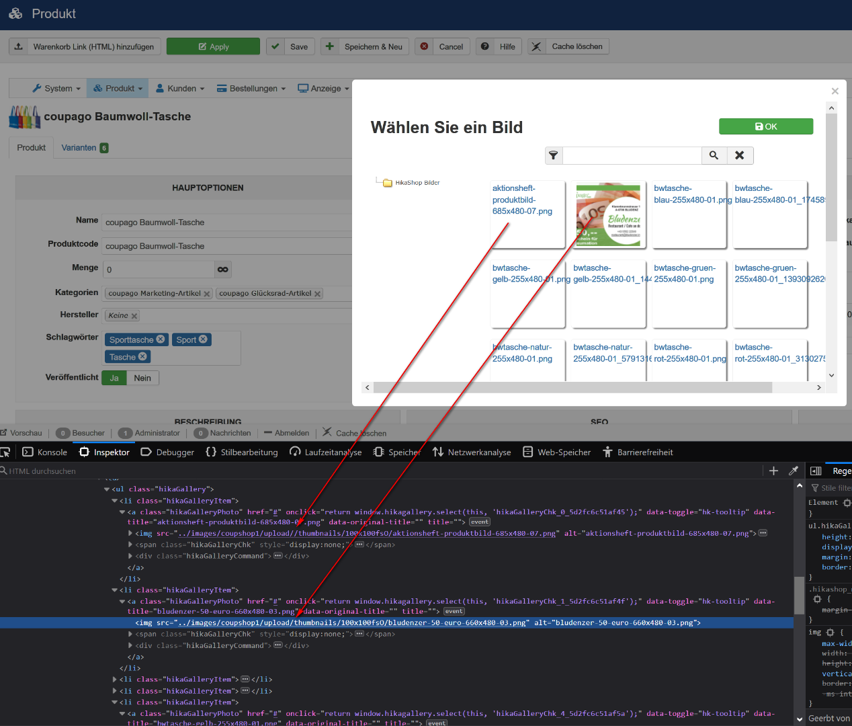
Task: Collapse the ul hikaGallery node
Action: pos(107,489)
